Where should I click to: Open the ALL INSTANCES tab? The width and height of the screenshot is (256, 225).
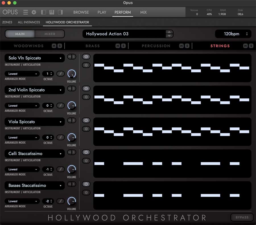(x=29, y=22)
